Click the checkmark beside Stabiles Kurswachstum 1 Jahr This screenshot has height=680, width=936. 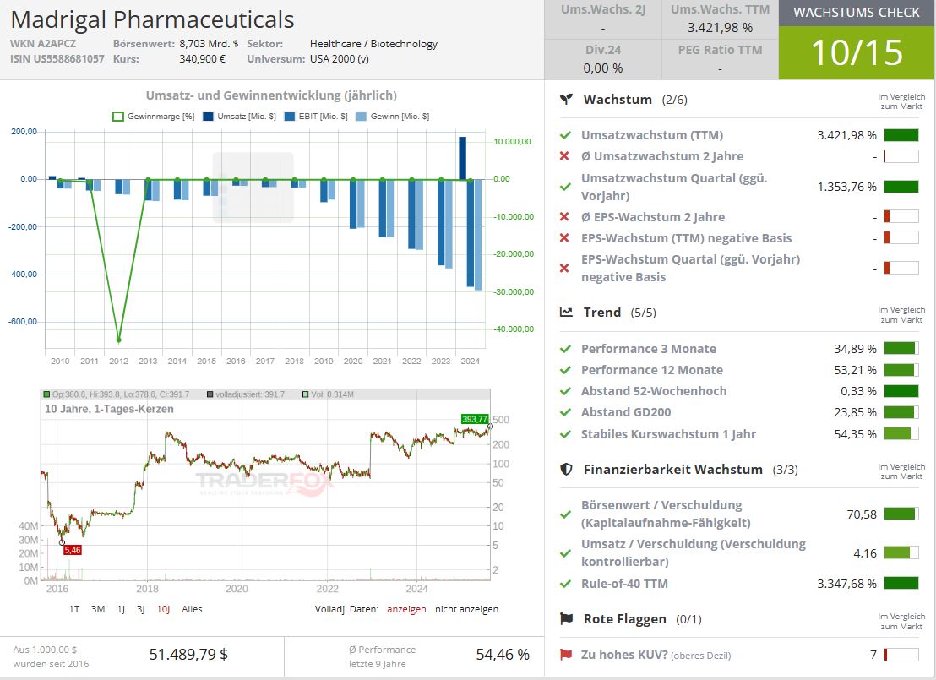tap(564, 434)
